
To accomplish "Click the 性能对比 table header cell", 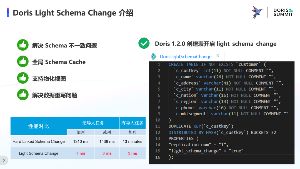I will pyautogui.click(x=39, y=126).
